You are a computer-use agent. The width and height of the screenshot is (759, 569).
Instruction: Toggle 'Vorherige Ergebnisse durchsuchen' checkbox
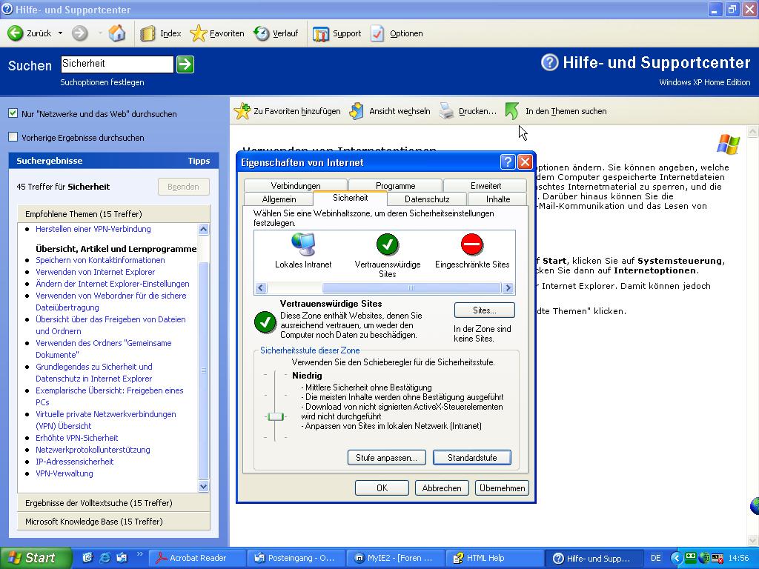[13, 137]
